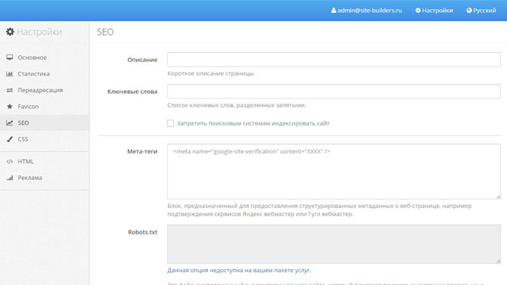Click the Список ключевых слов hint text
The width and height of the screenshot is (507, 285).
point(236,105)
